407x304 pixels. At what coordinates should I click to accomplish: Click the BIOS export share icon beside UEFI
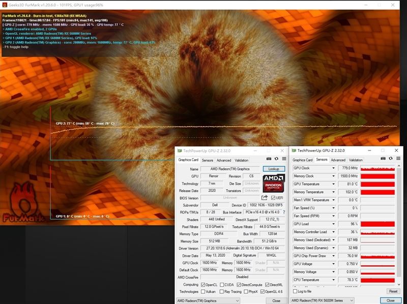tap(265, 198)
